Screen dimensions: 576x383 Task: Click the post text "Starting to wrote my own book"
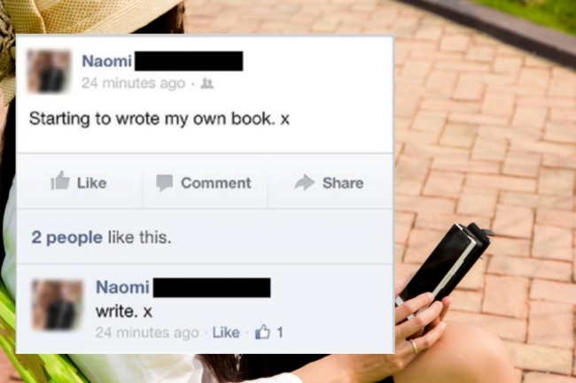(x=152, y=119)
